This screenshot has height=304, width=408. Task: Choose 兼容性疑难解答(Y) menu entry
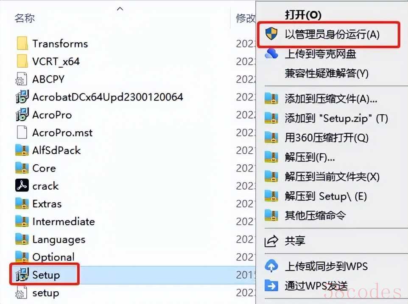click(x=327, y=73)
